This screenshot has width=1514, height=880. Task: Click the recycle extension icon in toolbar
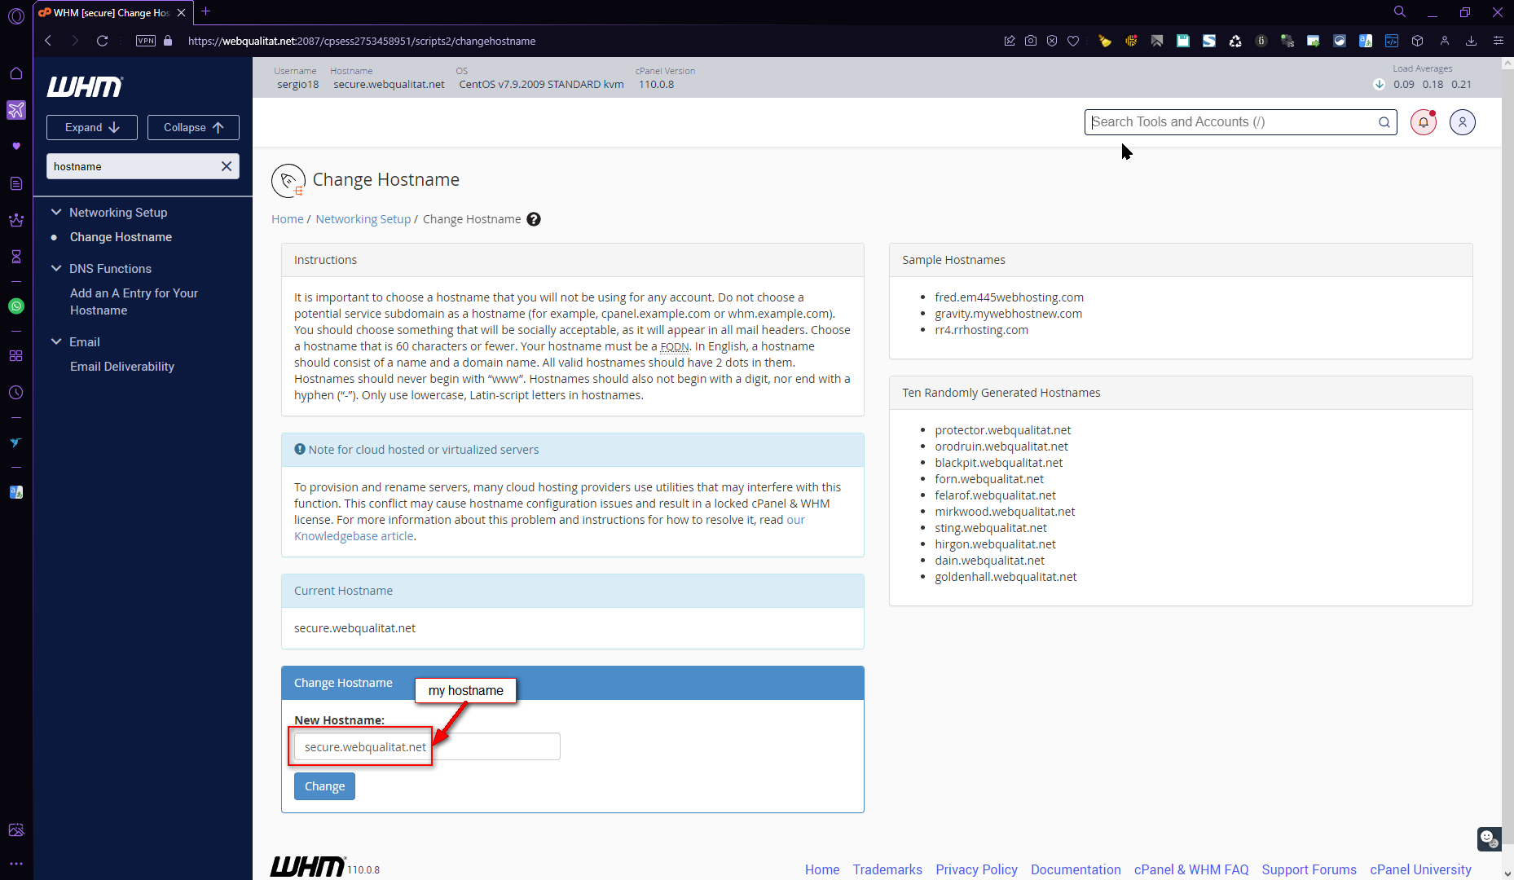click(x=1235, y=41)
